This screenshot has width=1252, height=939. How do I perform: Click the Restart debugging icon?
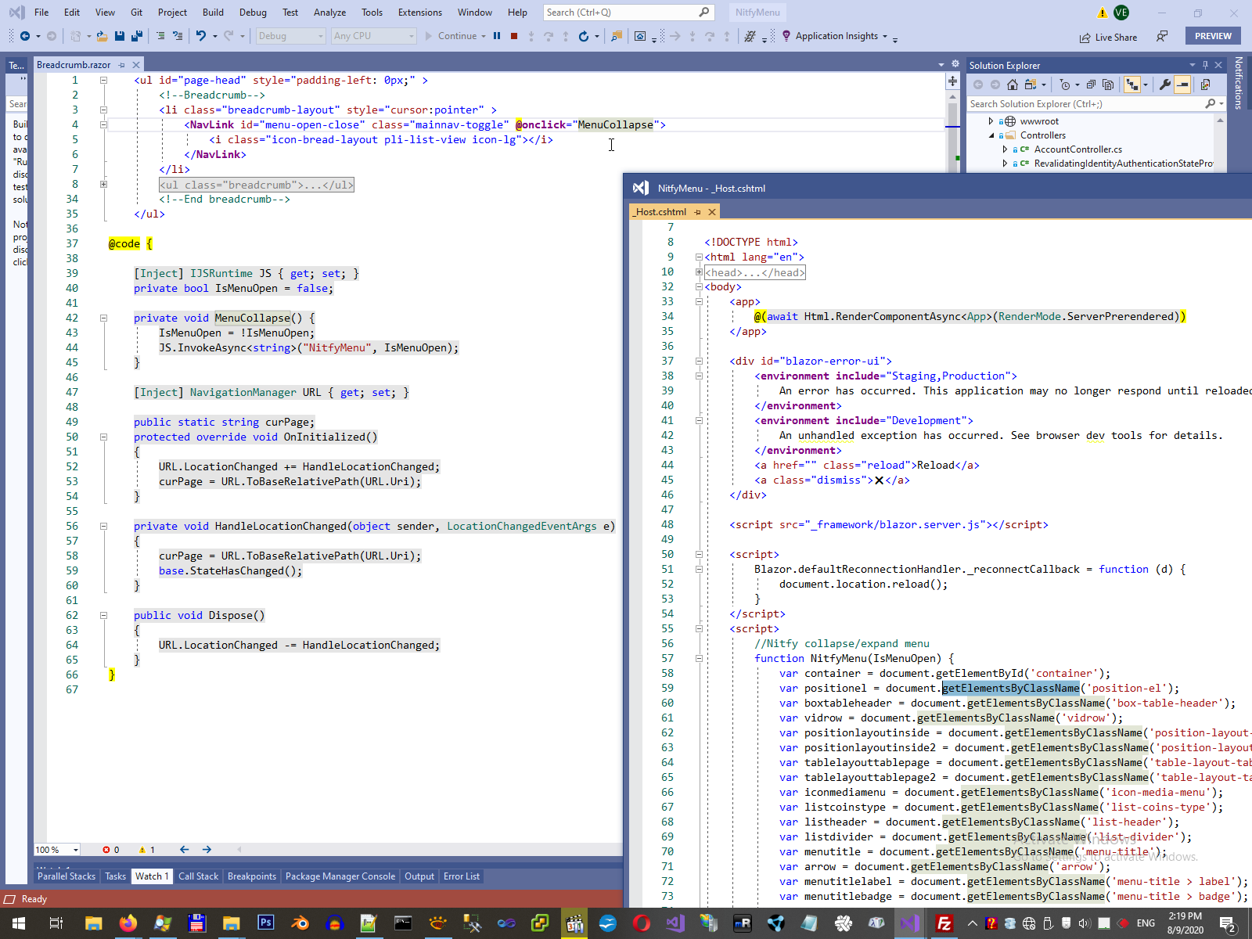pos(583,36)
